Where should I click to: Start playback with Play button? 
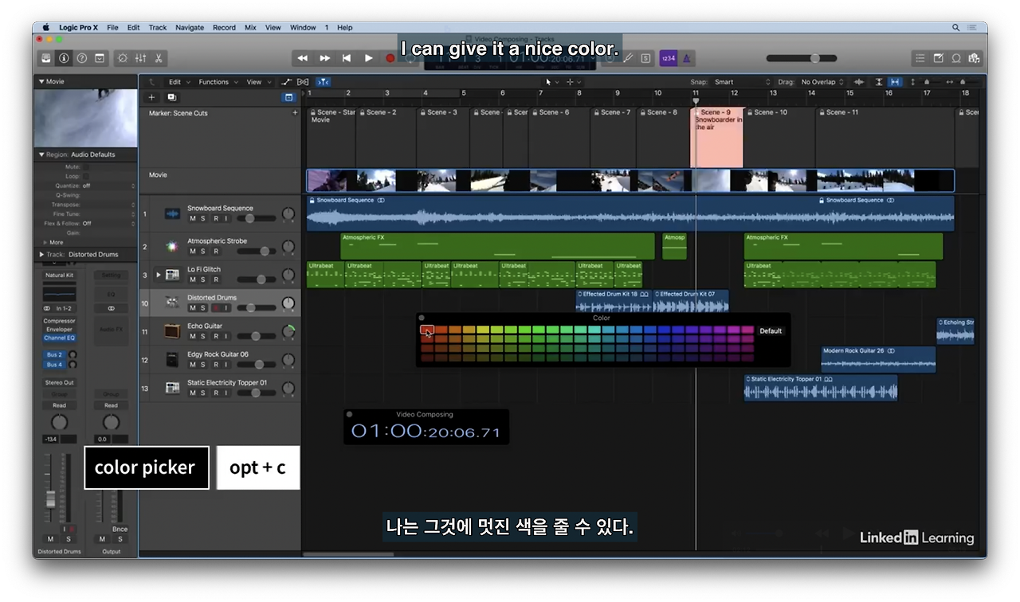tap(368, 58)
